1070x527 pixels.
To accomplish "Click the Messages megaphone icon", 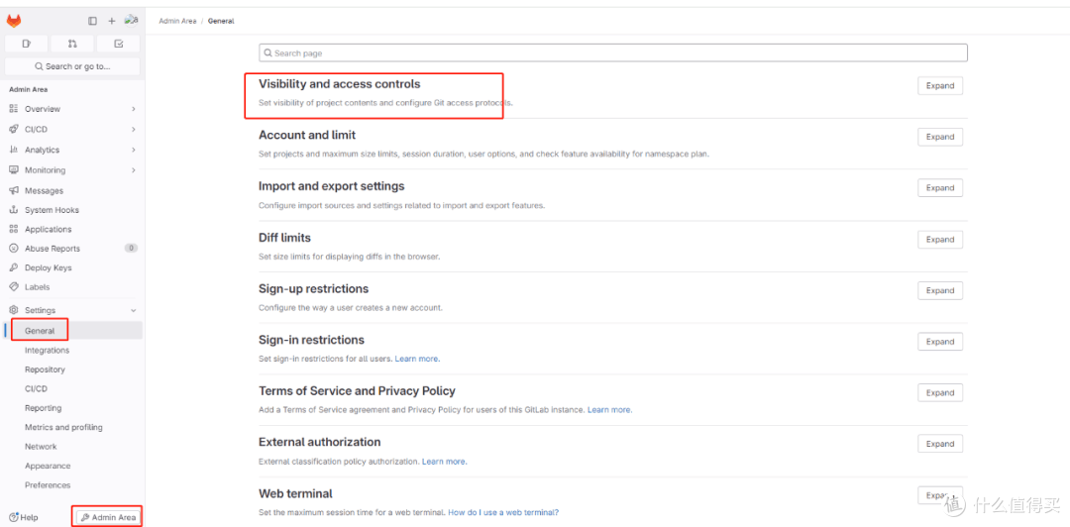I will [x=14, y=190].
